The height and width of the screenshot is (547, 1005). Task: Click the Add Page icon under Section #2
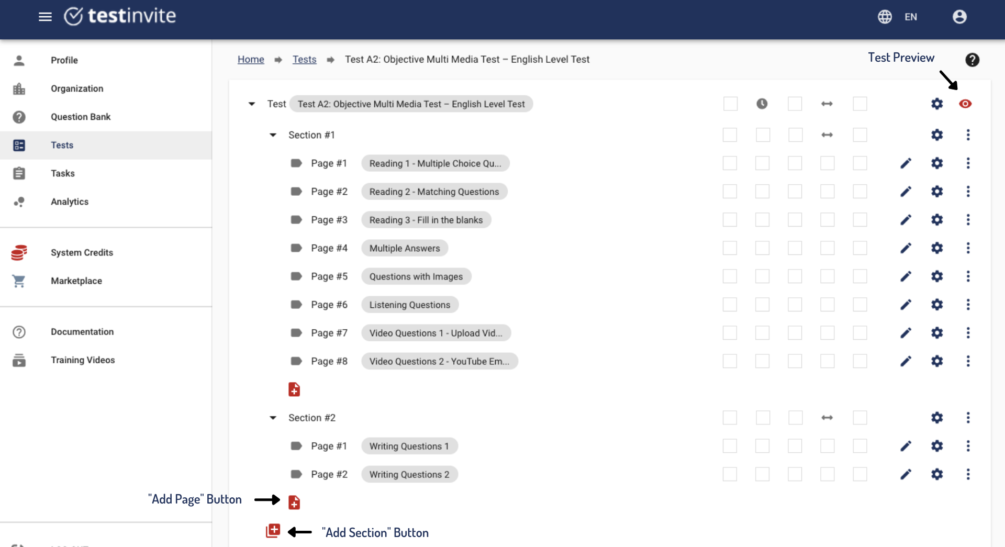294,503
